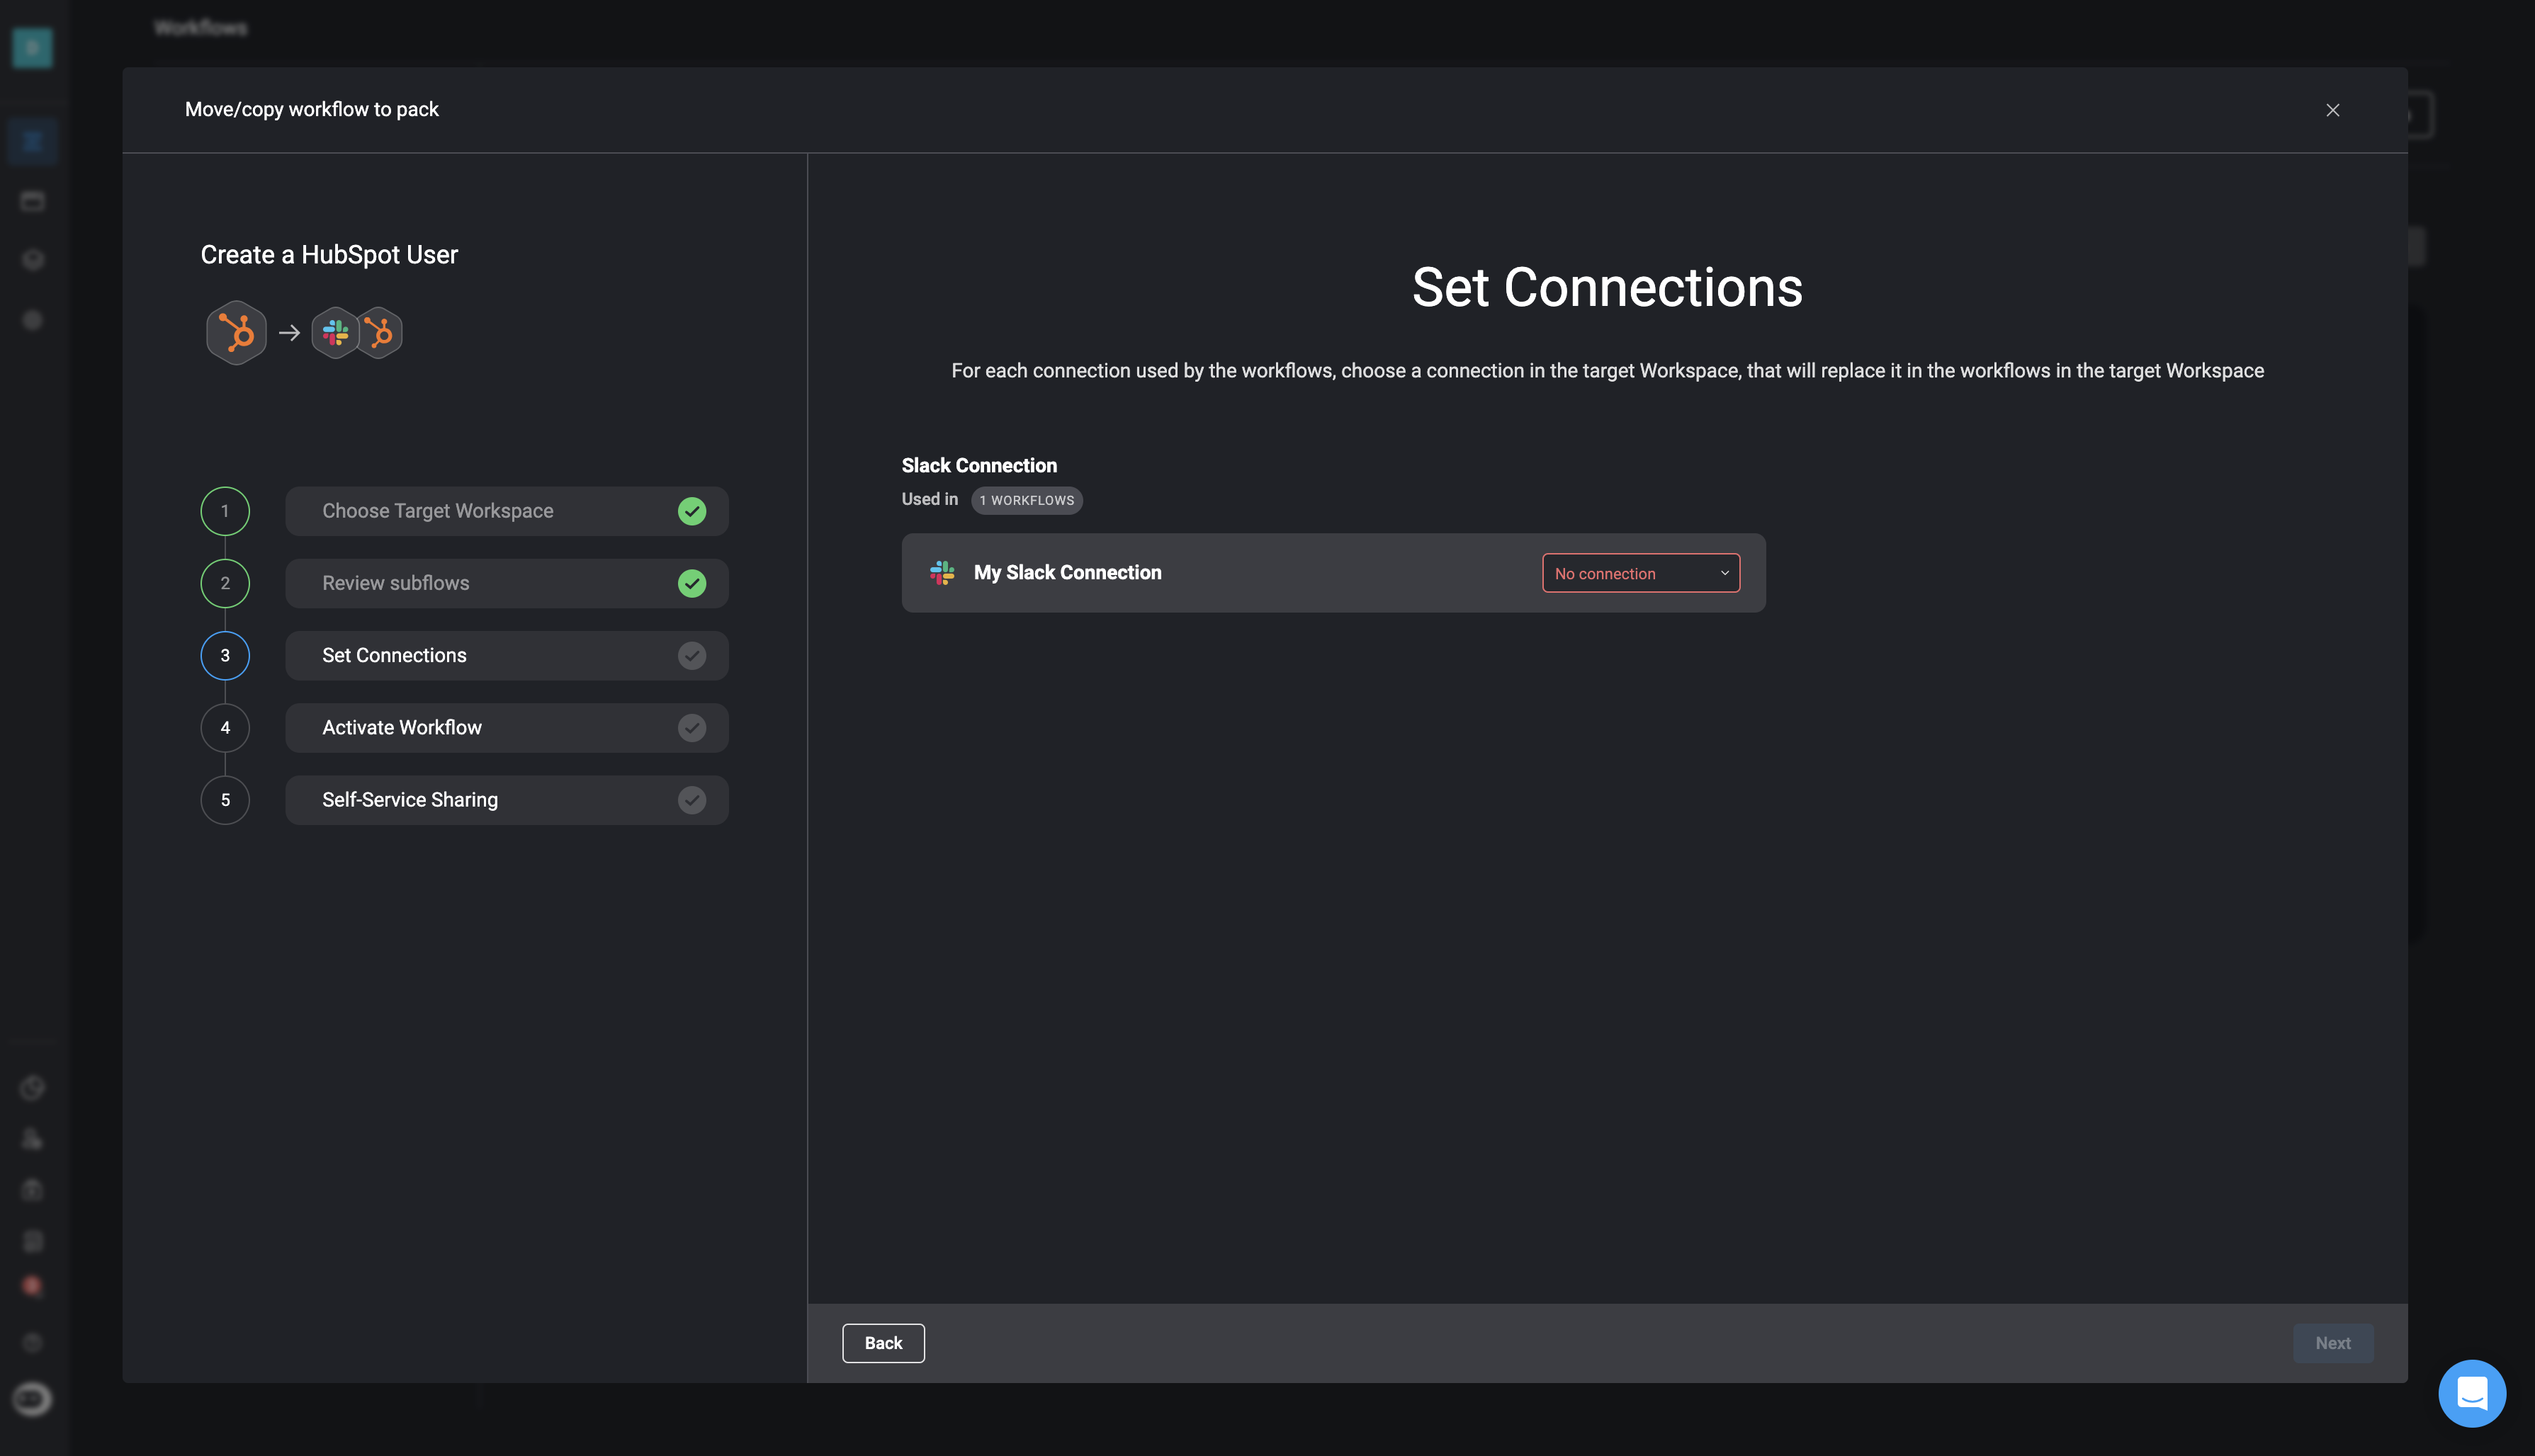Click grey checkmark on Activate Workflow

[x=692, y=727]
